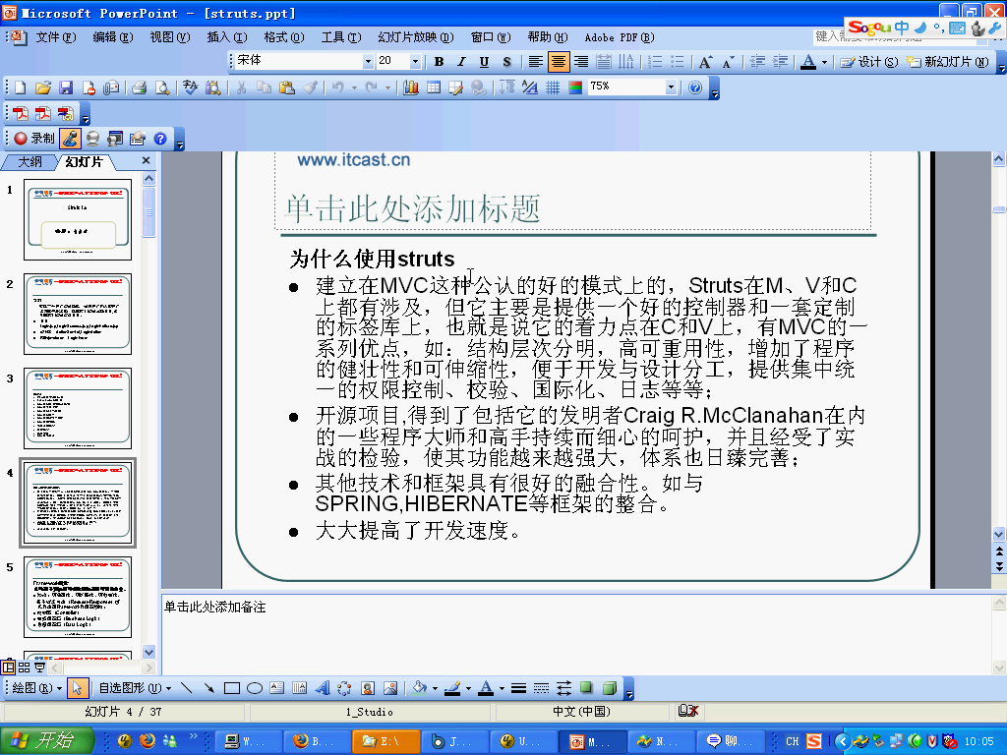Select slide 5 thumbnail
Image resolution: width=1007 pixels, height=755 pixels.
click(78, 597)
